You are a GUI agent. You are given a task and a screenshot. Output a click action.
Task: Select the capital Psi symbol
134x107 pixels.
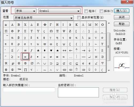point(64,31)
